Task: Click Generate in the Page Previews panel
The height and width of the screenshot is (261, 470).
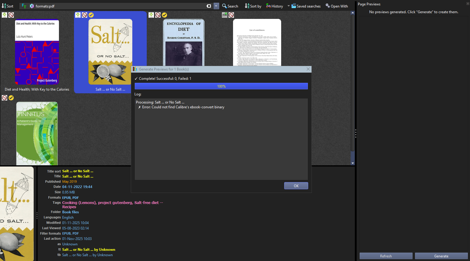Action: tap(441, 256)
